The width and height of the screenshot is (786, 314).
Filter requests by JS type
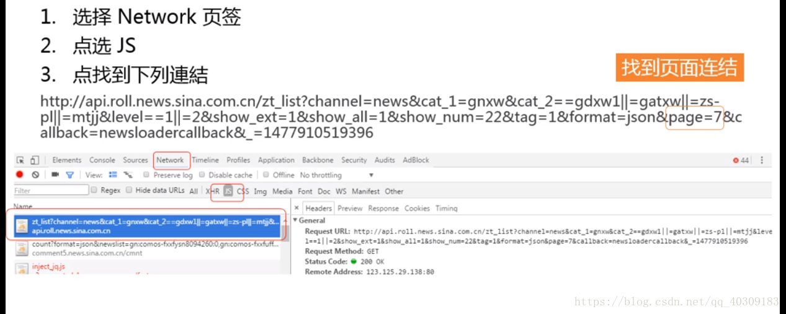point(228,191)
